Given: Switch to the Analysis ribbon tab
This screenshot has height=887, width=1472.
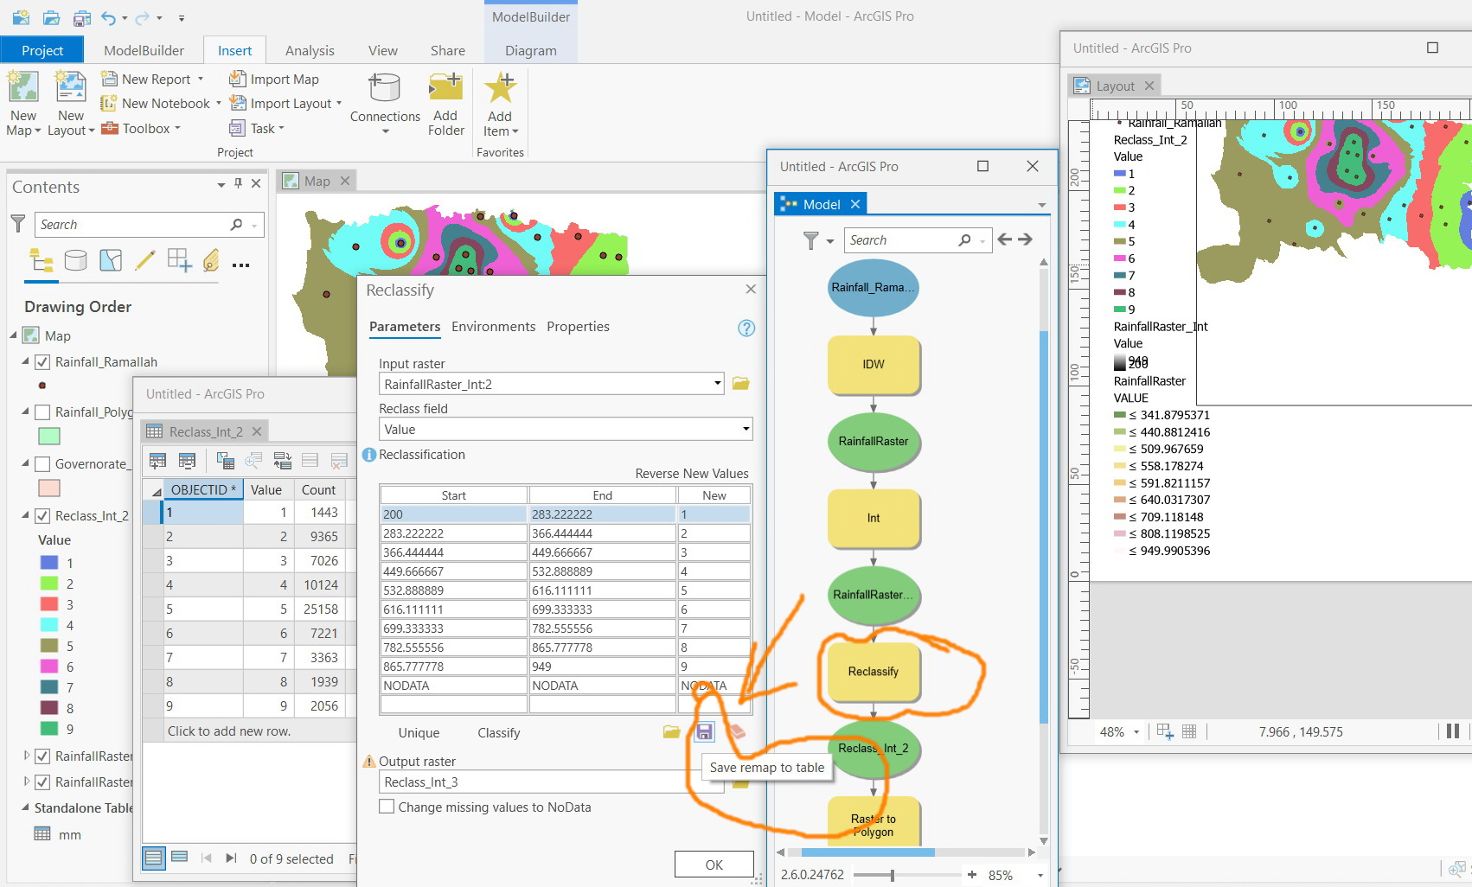Looking at the screenshot, I should pyautogui.click(x=310, y=51).
